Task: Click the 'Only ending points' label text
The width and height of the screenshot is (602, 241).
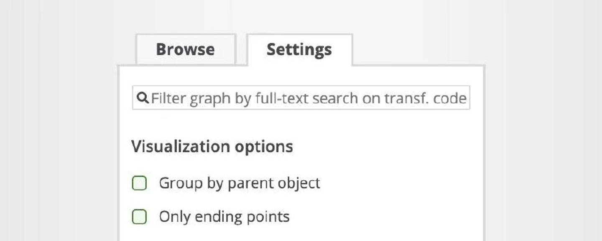Action: click(224, 217)
